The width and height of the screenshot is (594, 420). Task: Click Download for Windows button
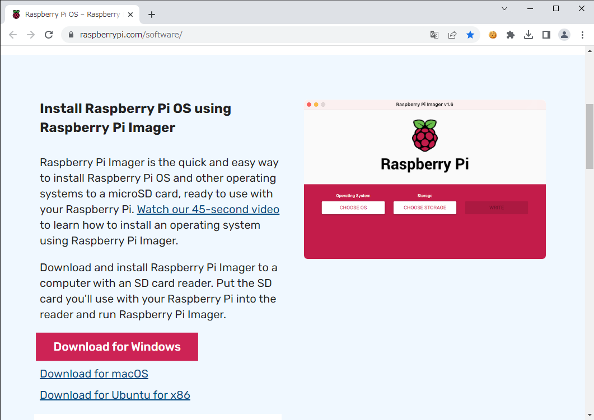[117, 347]
